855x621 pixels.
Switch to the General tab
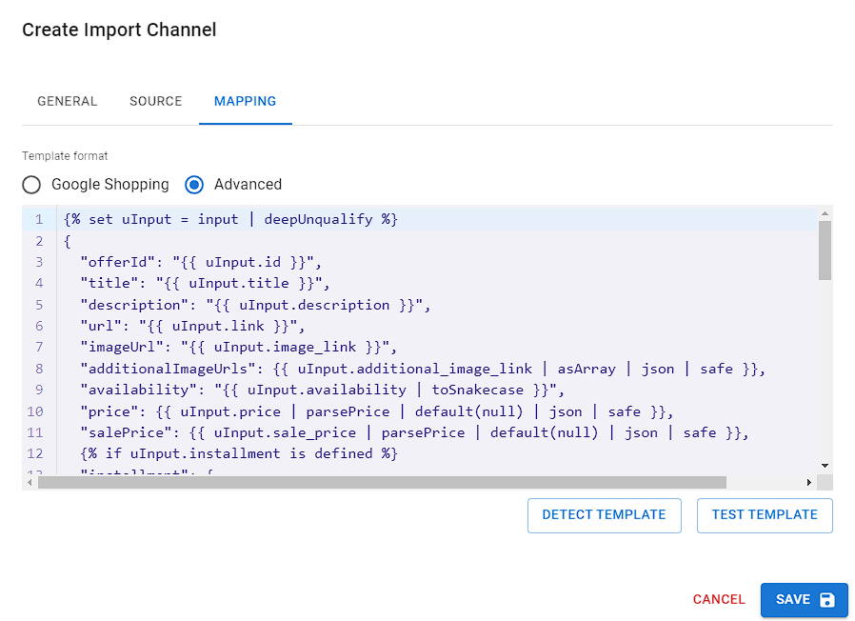pos(67,102)
